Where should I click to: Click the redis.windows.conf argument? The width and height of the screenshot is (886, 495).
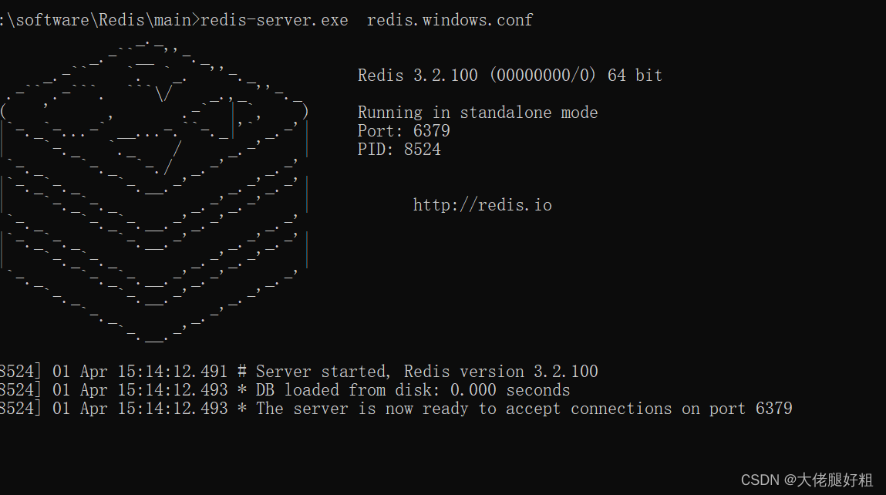pyautogui.click(x=450, y=20)
